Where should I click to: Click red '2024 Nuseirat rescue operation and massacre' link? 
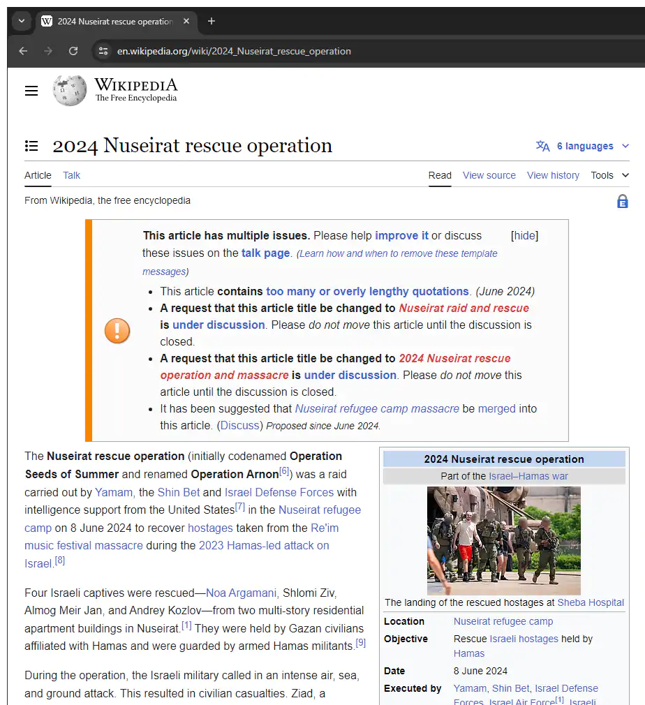(x=336, y=367)
